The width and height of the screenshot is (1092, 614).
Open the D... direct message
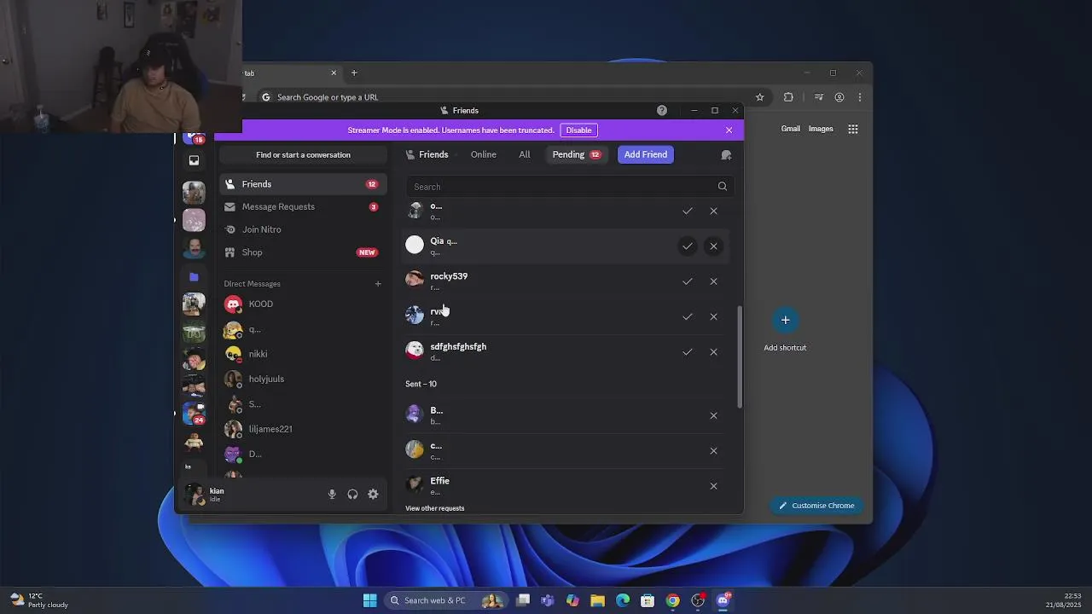coord(303,454)
